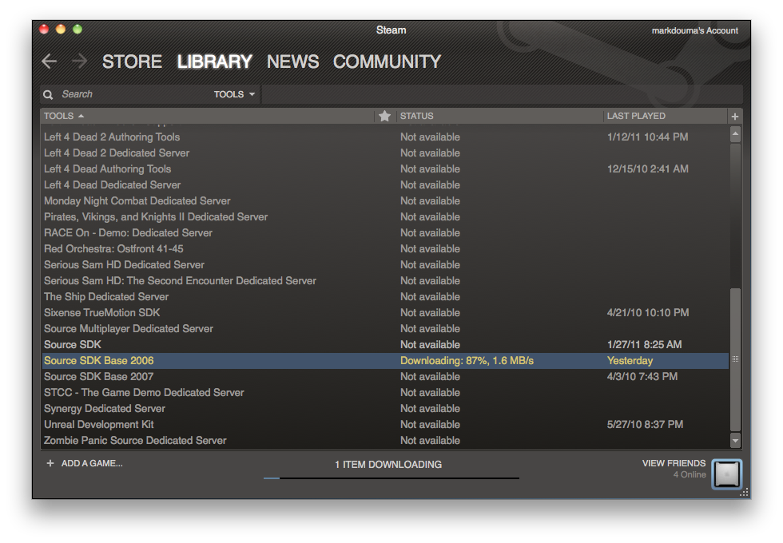Select Monday Night Combat Dedicated Server
The width and height of the screenshot is (783, 543).
pos(385,200)
